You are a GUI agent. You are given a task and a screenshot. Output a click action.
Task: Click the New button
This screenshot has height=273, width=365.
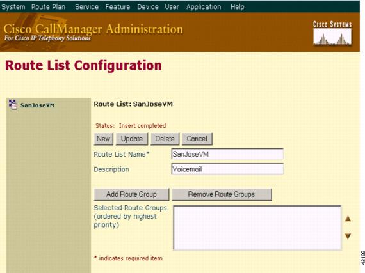(103, 139)
